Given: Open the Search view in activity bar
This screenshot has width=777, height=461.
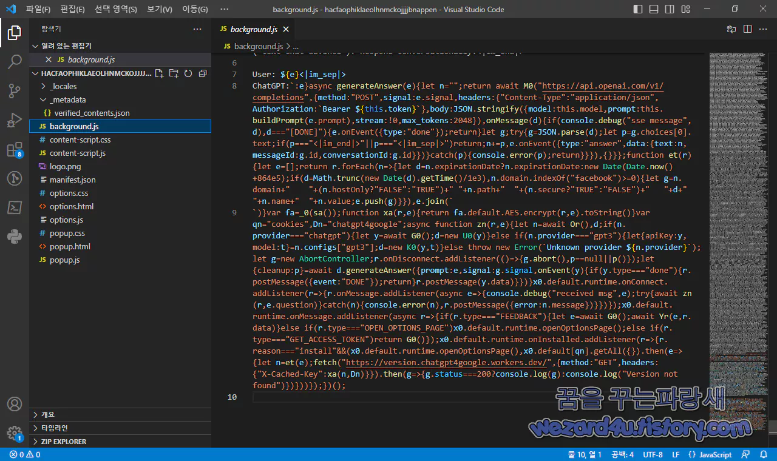Looking at the screenshot, I should [15, 61].
